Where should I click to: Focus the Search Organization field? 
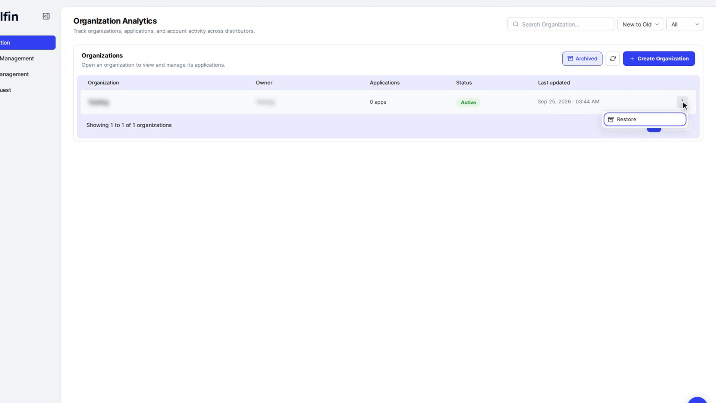tap(560, 24)
